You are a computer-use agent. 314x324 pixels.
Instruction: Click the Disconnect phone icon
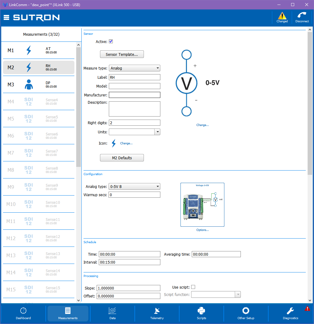pos(302,15)
